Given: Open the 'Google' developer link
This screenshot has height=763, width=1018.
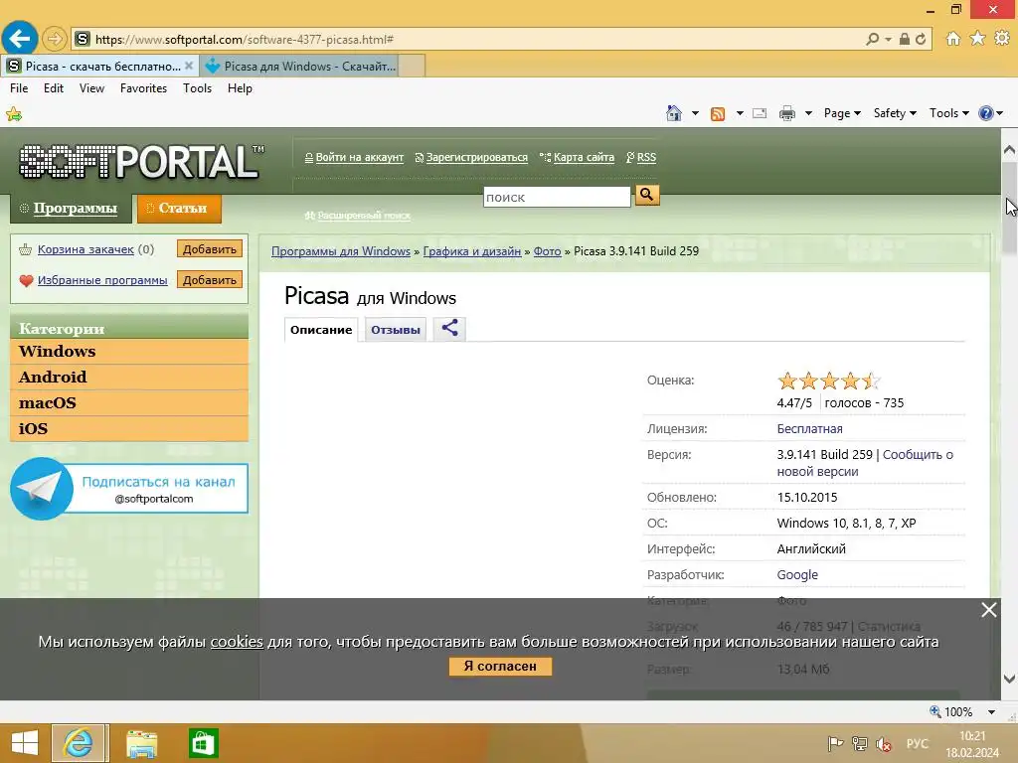Looking at the screenshot, I should 797,575.
